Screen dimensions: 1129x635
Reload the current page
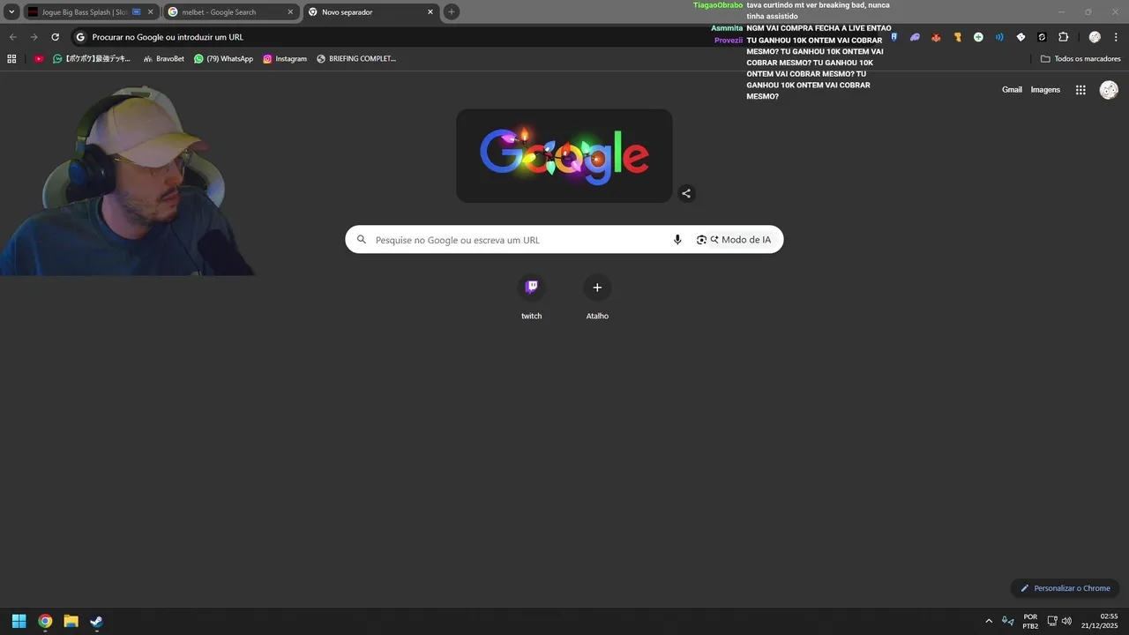coord(55,37)
